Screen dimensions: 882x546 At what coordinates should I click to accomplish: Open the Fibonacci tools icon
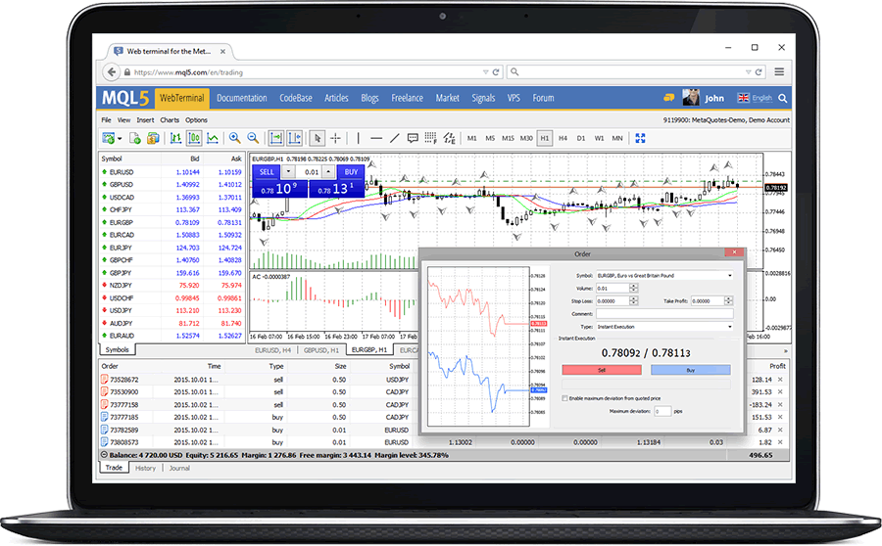click(431, 138)
